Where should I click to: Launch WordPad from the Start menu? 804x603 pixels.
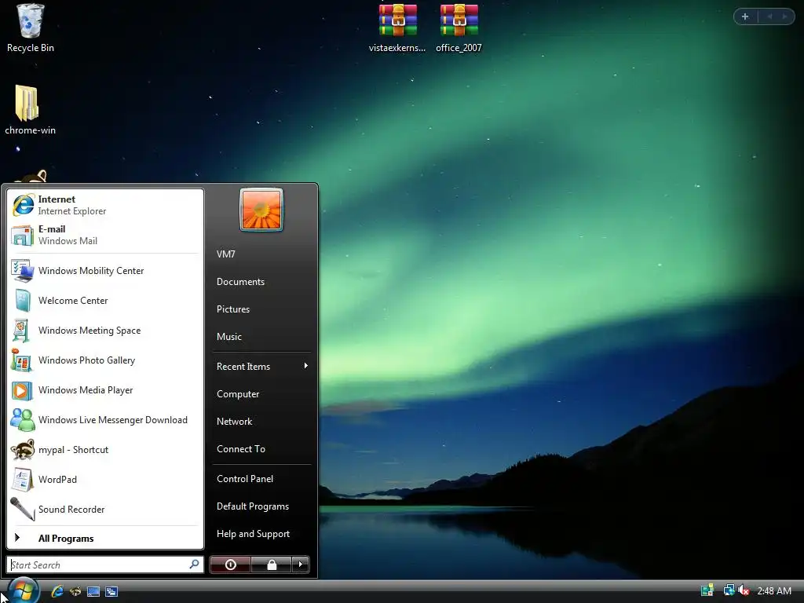click(105, 480)
